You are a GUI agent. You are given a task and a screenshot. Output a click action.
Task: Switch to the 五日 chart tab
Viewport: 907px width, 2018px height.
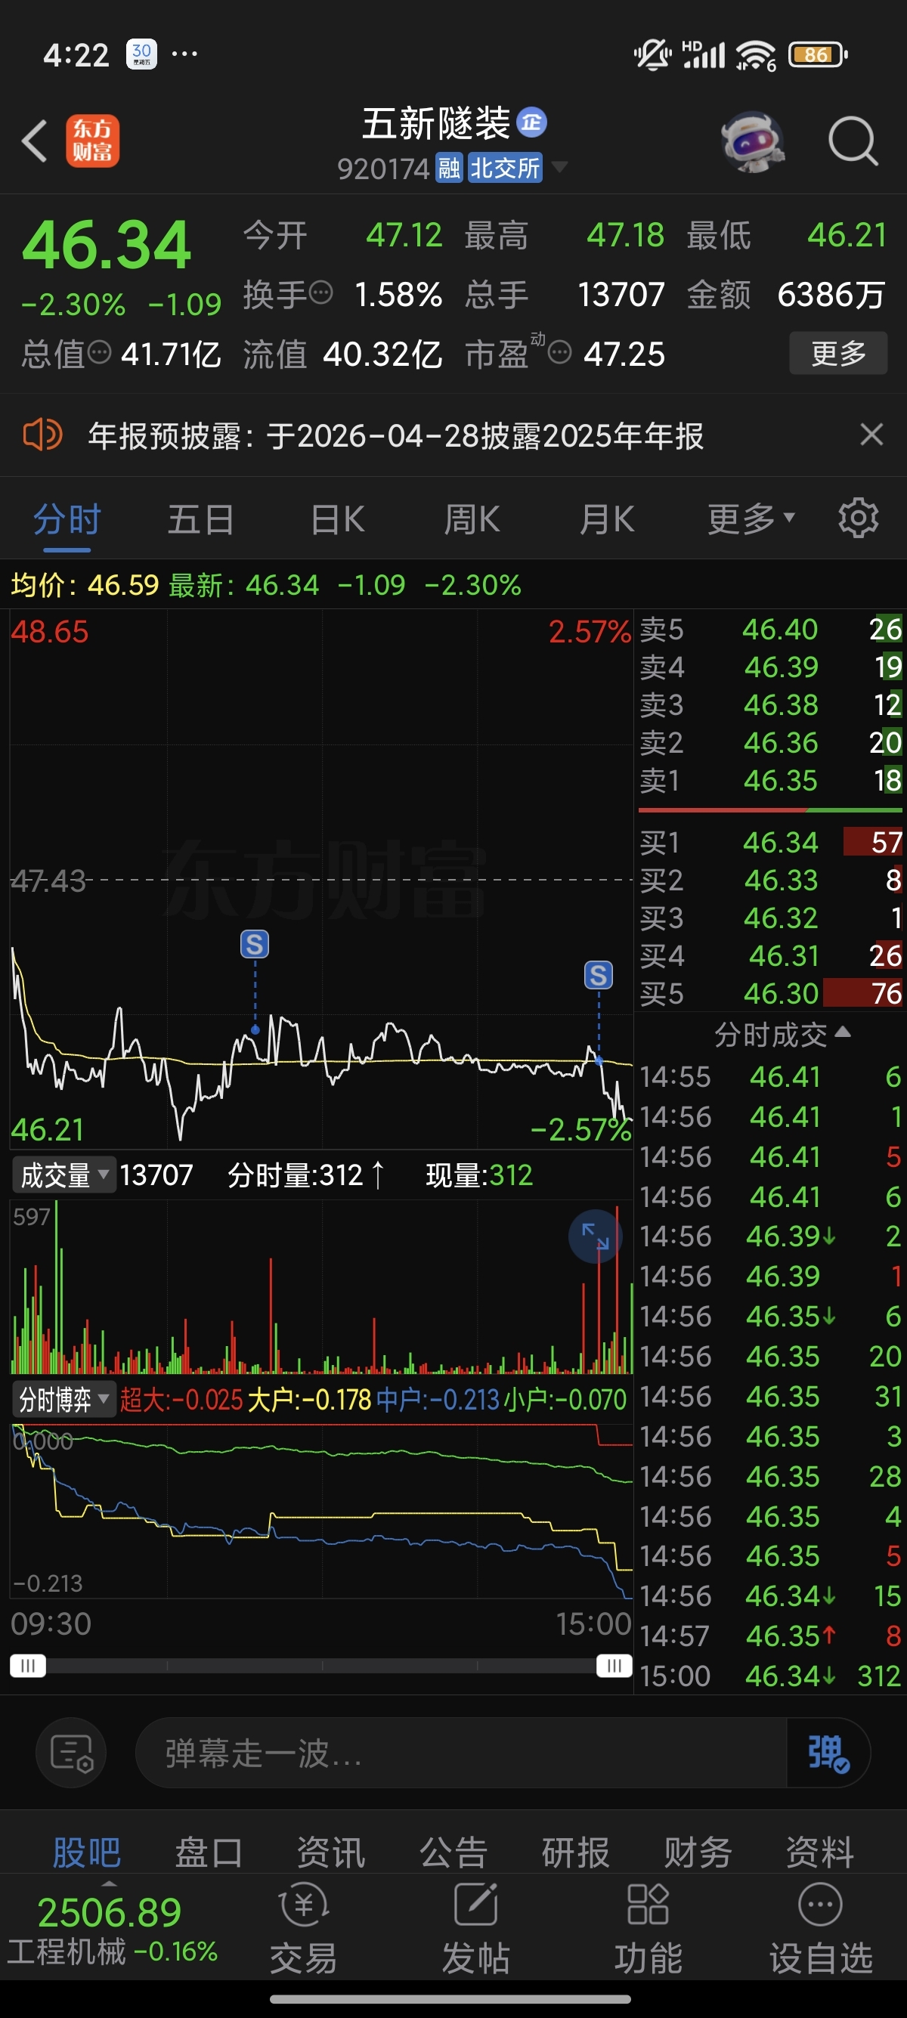(201, 519)
